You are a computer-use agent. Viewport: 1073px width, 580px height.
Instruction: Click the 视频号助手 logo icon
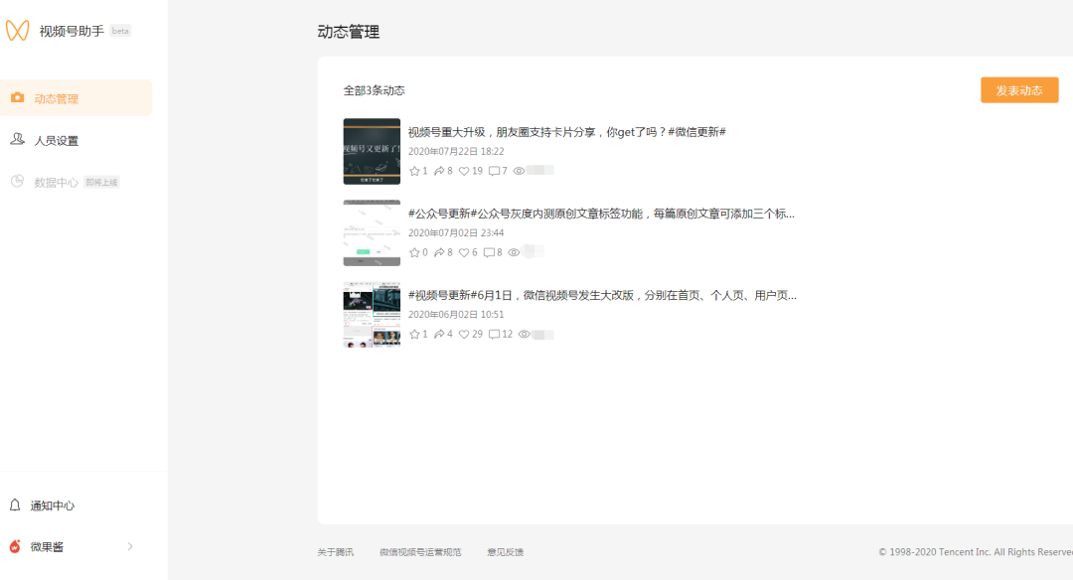[x=20, y=30]
